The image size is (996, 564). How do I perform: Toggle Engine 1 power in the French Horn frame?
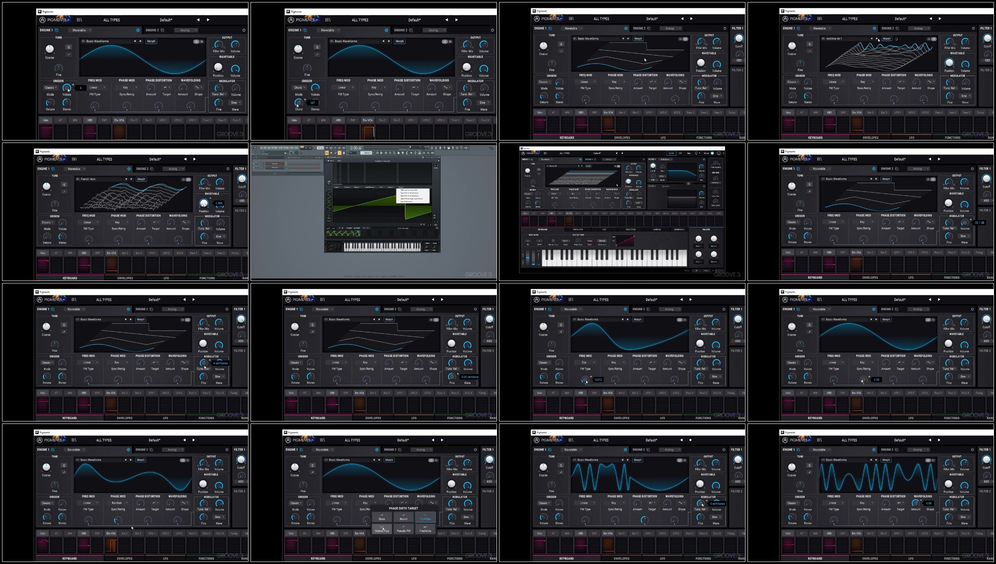129,169
